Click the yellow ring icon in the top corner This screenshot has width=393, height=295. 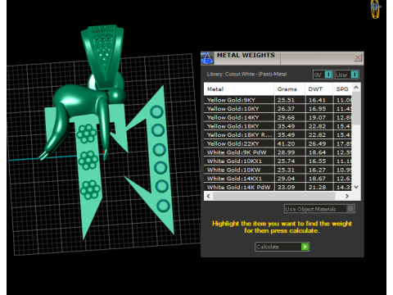click(376, 9)
